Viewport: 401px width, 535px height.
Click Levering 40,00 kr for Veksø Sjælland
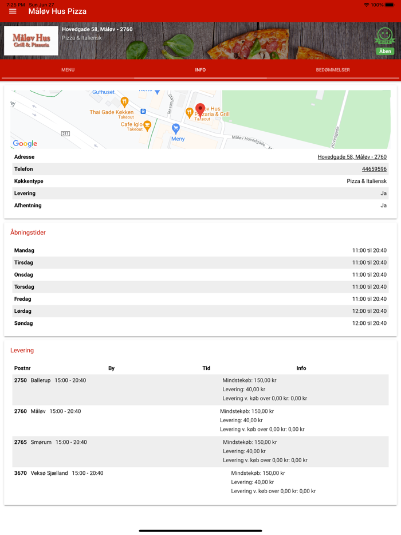(252, 482)
